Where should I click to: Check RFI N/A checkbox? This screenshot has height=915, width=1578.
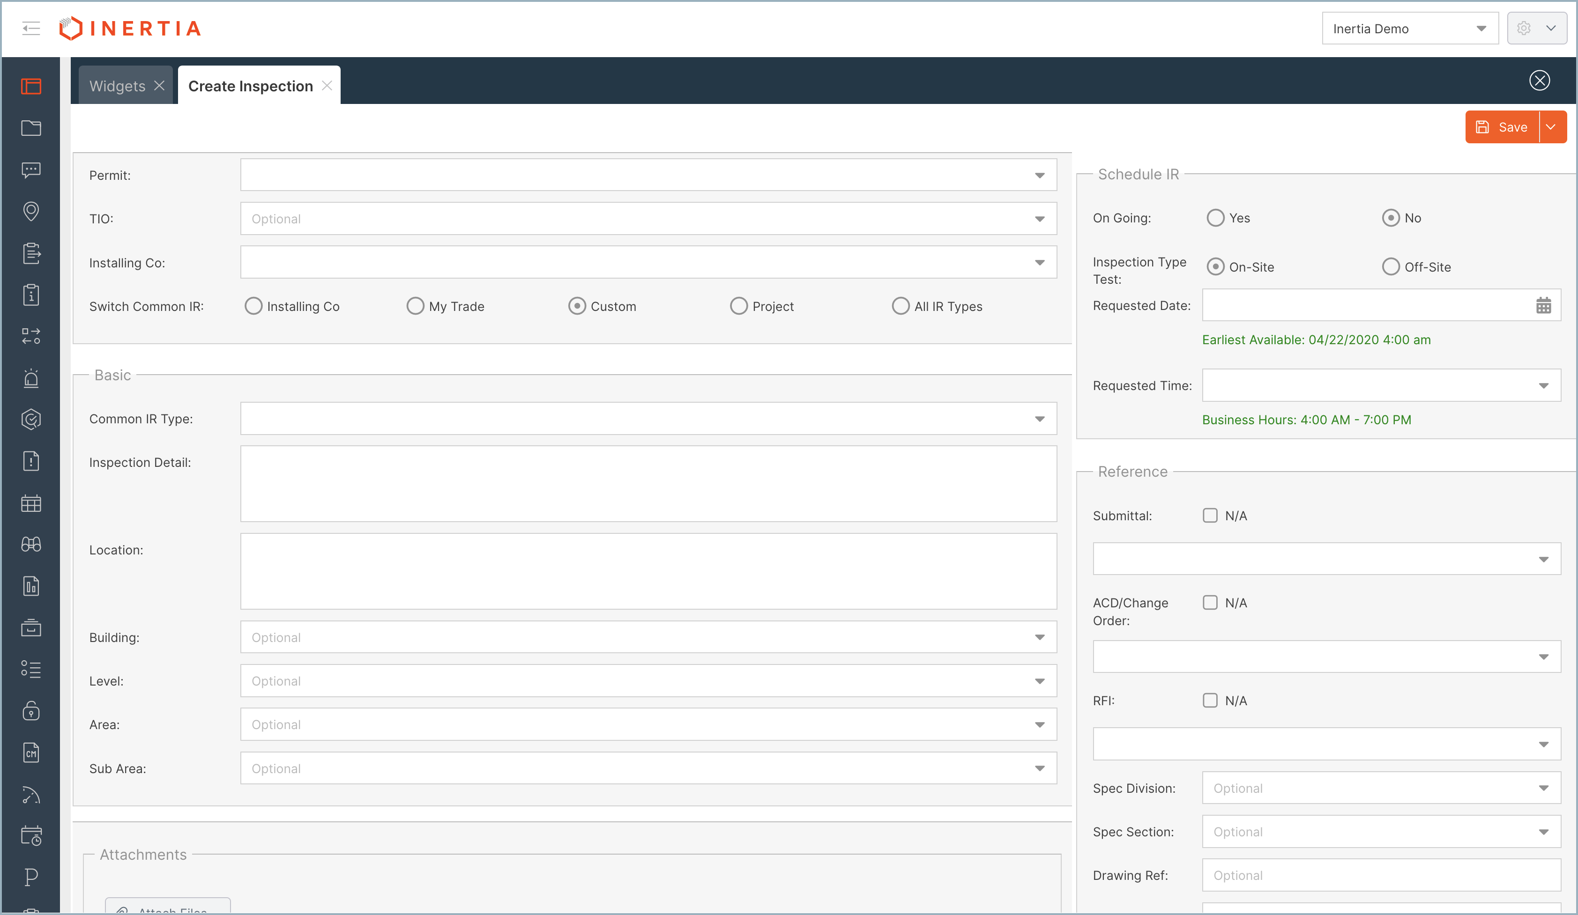click(1210, 701)
